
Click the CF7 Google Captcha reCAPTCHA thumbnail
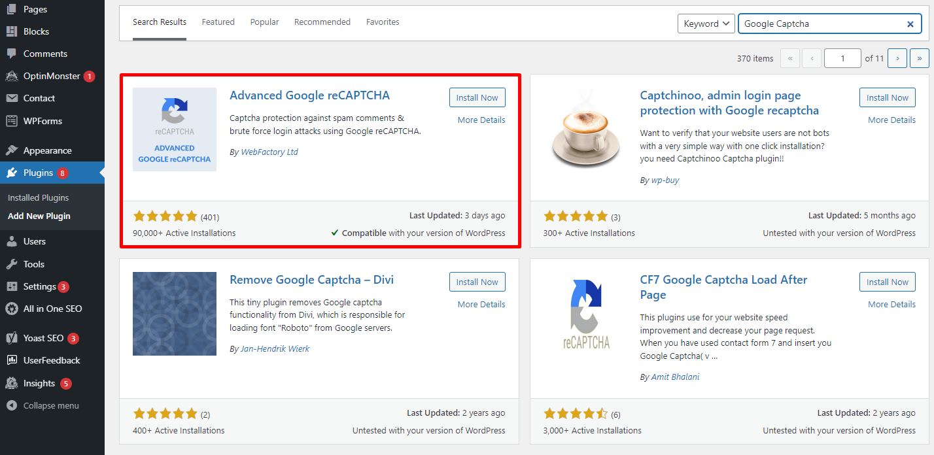click(585, 314)
